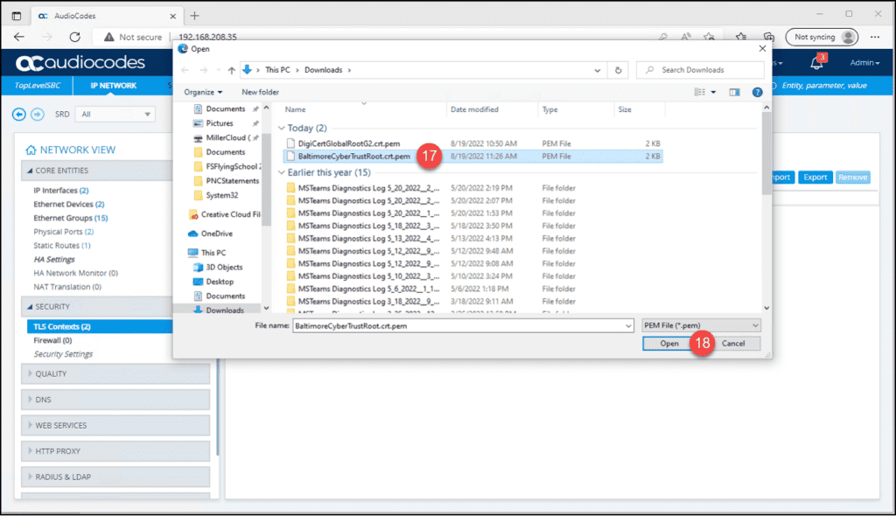Toggle the preview pane icon
Image resolution: width=896 pixels, height=516 pixels.
734,92
